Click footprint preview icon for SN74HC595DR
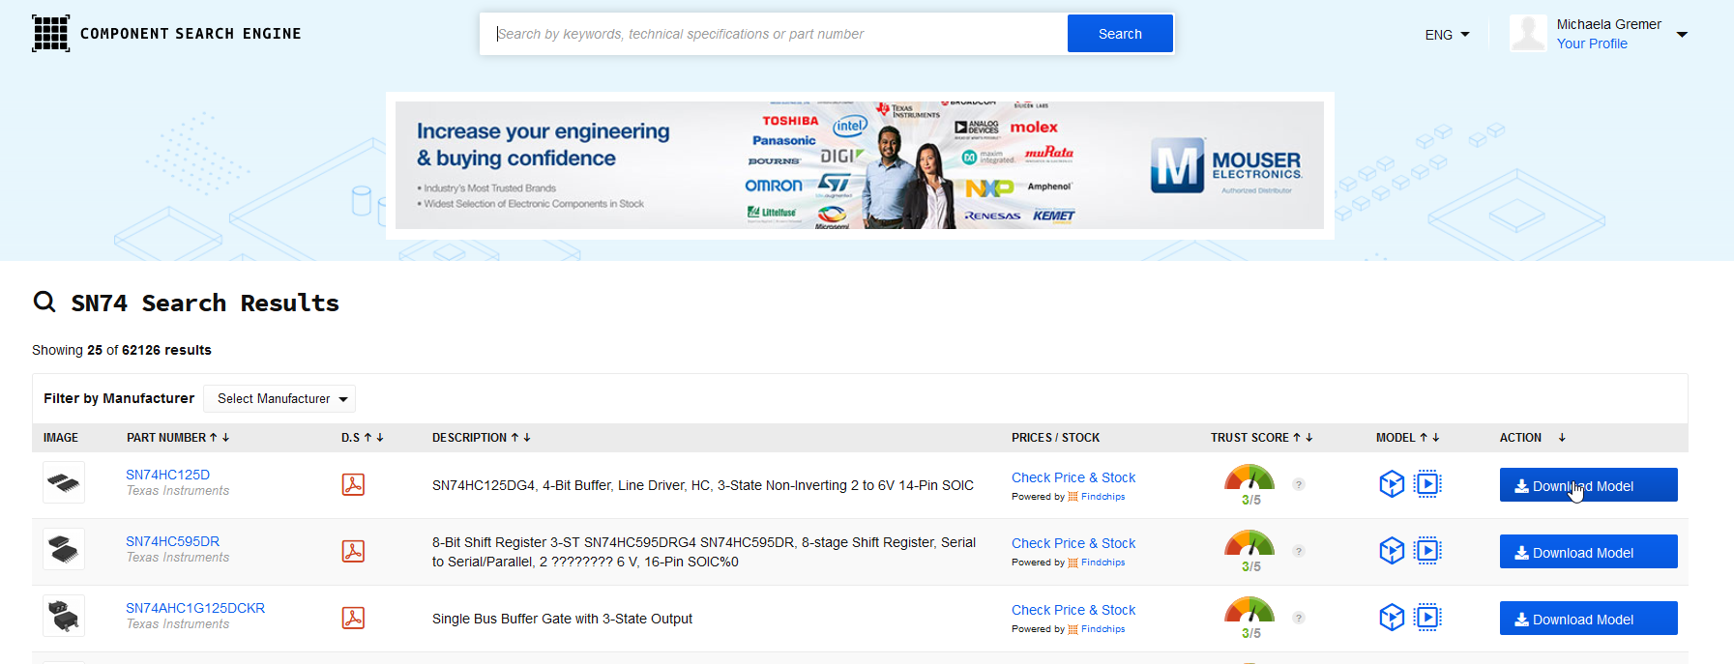 click(x=1427, y=551)
